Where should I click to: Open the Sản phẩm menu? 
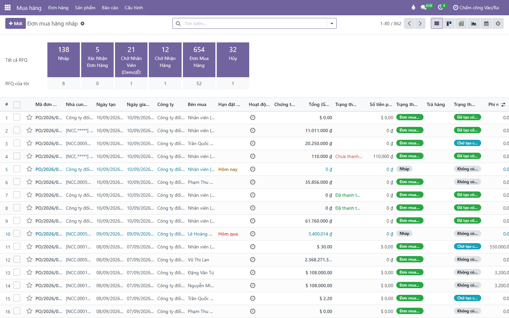click(x=85, y=8)
